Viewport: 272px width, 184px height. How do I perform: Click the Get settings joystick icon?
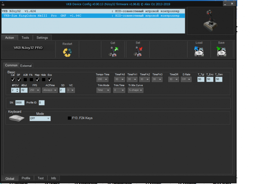113,51
